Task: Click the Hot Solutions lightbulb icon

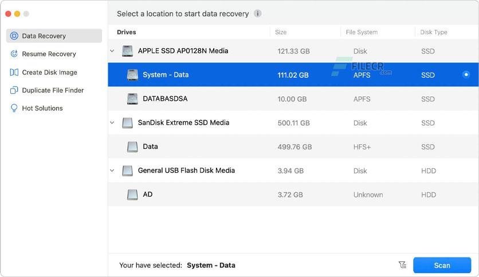Action: (x=14, y=108)
